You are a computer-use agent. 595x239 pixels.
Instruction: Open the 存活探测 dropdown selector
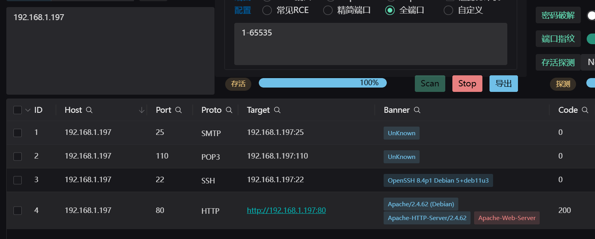tap(588, 62)
